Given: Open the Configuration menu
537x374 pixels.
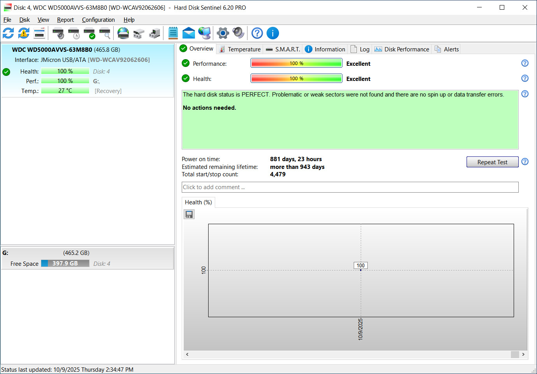Looking at the screenshot, I should (98, 20).
